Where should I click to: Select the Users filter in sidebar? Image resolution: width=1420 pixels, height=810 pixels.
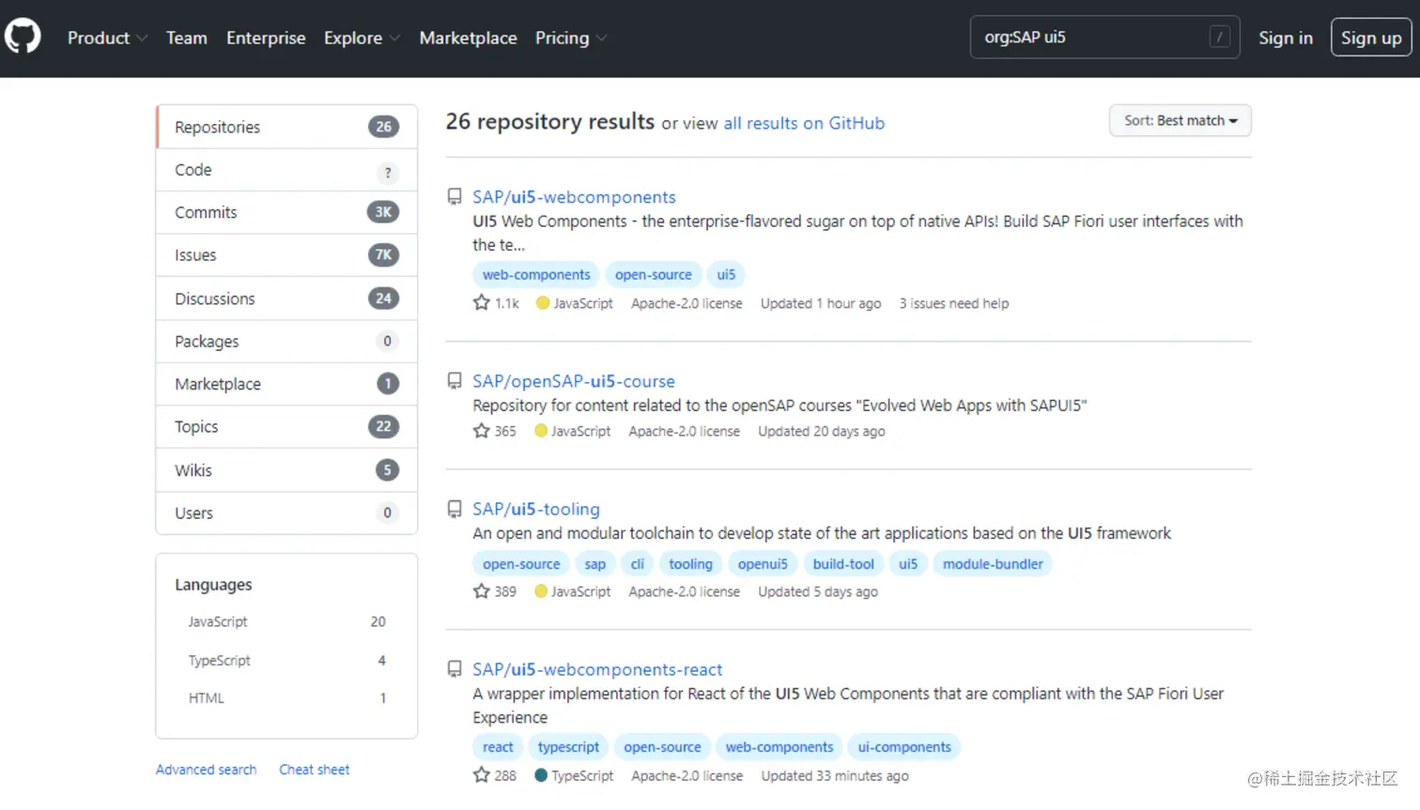[286, 513]
